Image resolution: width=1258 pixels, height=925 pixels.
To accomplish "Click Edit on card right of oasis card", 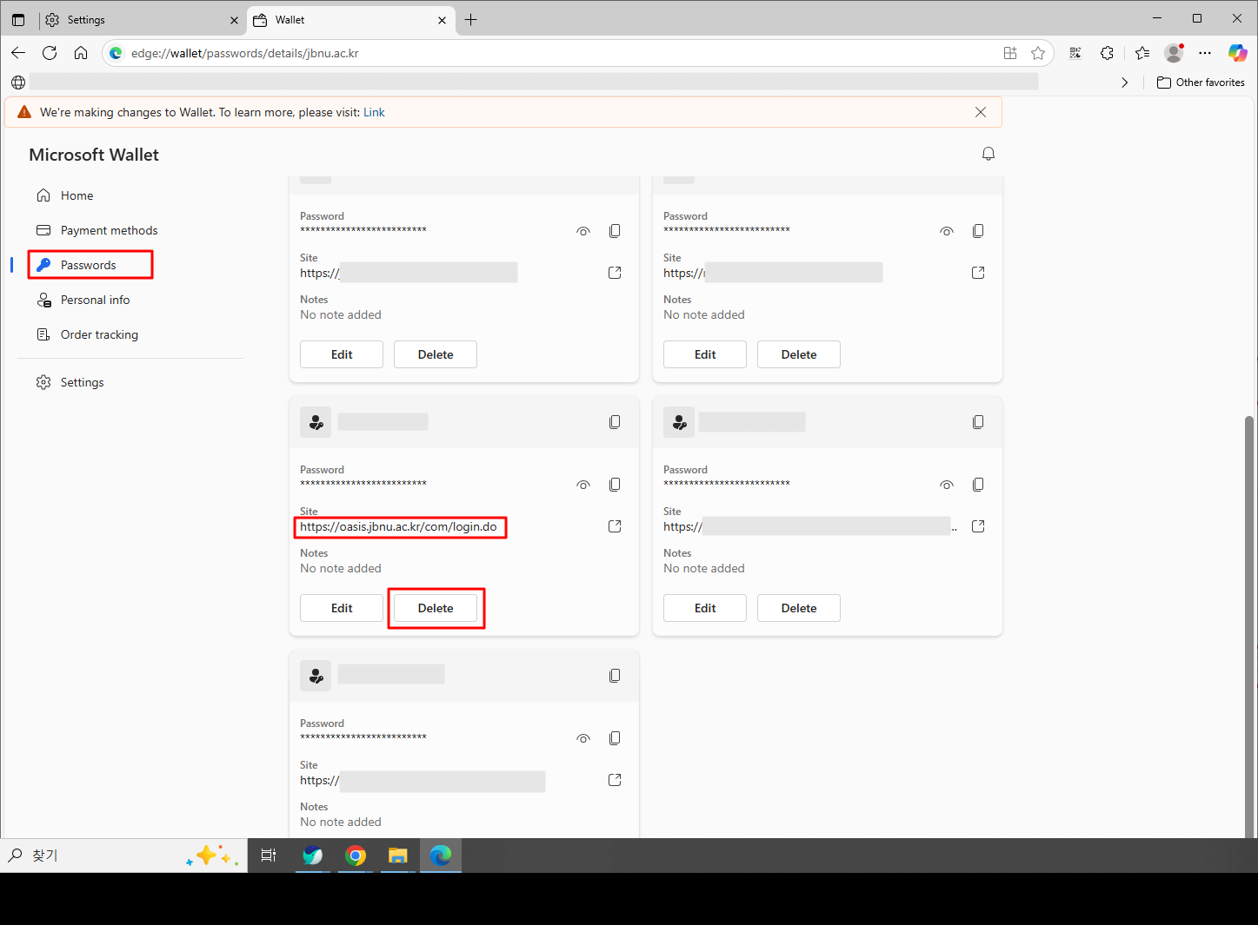I will pos(705,608).
